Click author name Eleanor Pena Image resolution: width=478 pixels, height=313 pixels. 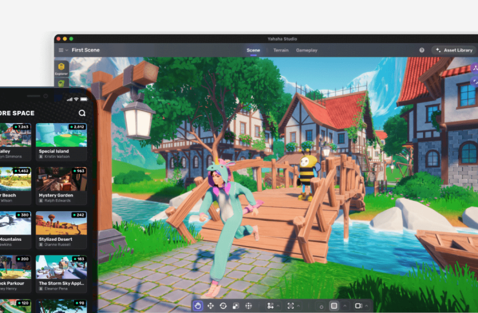(56, 289)
